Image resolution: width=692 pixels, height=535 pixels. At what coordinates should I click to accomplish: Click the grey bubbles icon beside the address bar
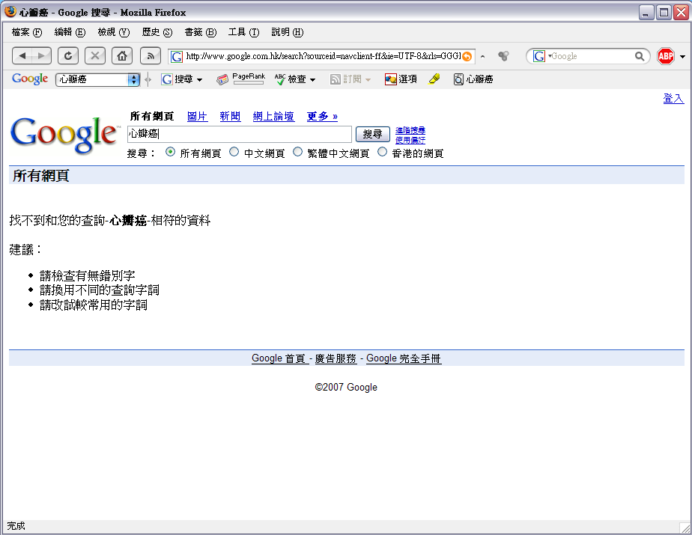pos(503,56)
